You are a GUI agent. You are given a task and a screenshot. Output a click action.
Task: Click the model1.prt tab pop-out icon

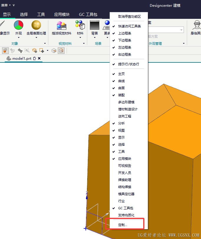(x=35, y=58)
